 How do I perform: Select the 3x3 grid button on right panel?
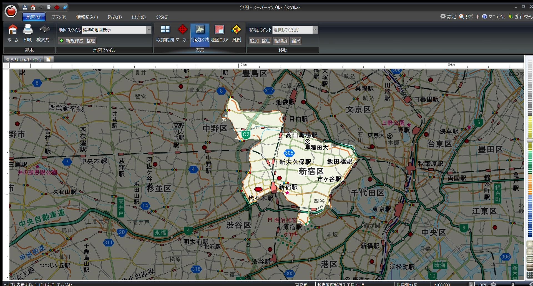530,259
